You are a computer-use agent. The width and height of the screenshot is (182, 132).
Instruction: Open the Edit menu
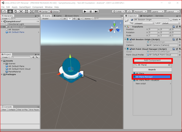click(x=8, y=7)
